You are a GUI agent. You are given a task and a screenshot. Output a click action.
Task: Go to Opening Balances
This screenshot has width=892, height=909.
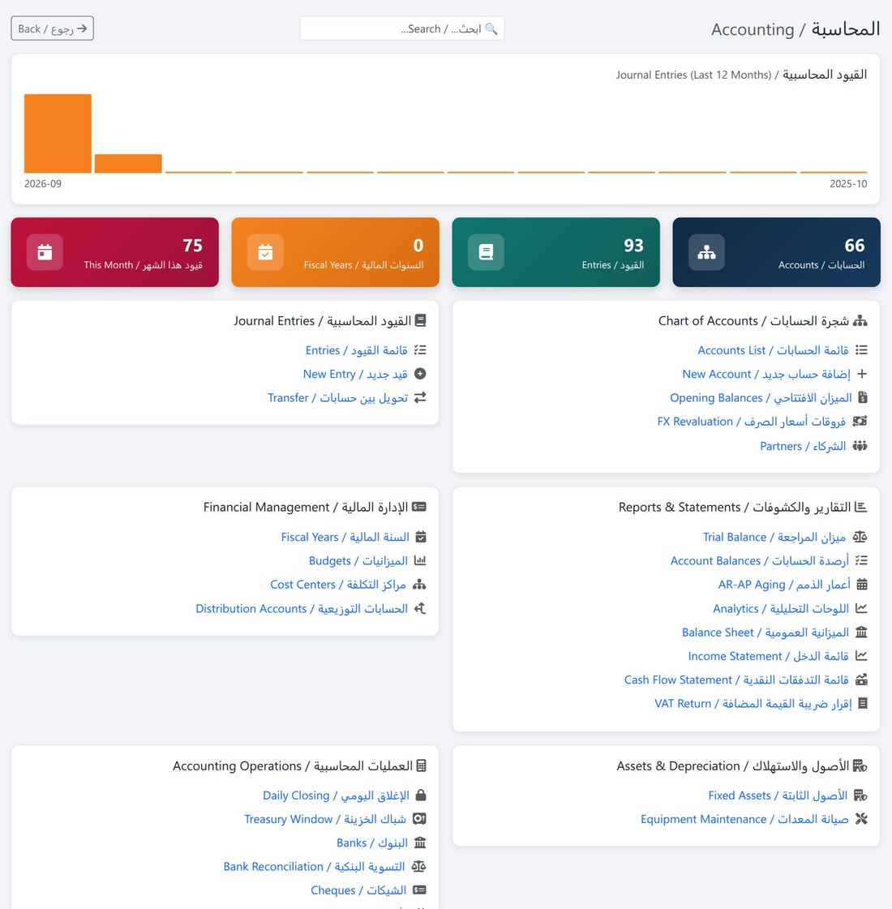pyautogui.click(x=761, y=397)
